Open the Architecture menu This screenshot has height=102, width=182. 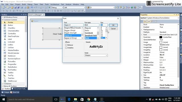55,5
